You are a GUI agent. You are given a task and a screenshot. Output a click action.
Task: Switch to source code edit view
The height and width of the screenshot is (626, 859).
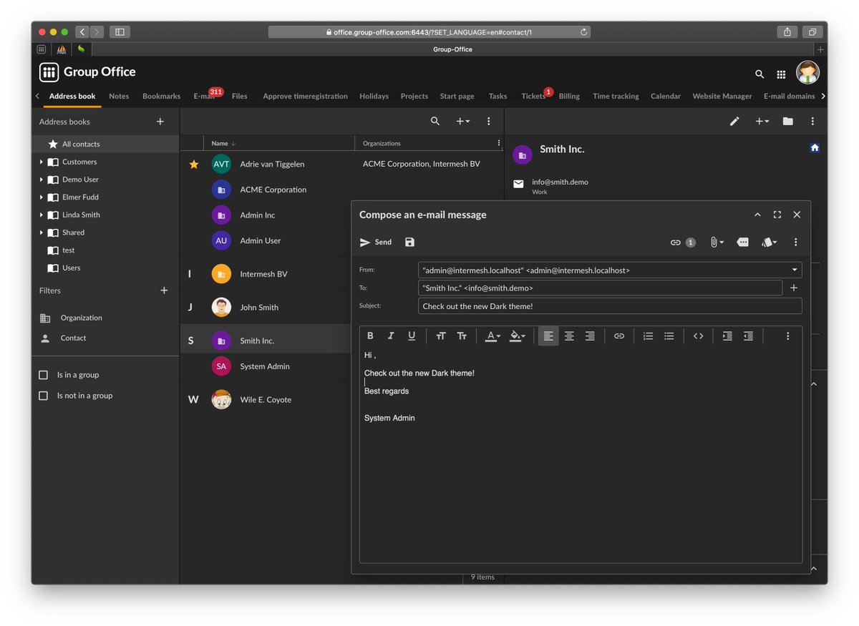[x=698, y=336]
